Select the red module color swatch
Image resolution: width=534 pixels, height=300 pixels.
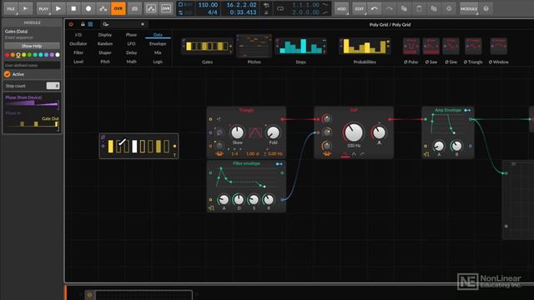(x=8, y=55)
